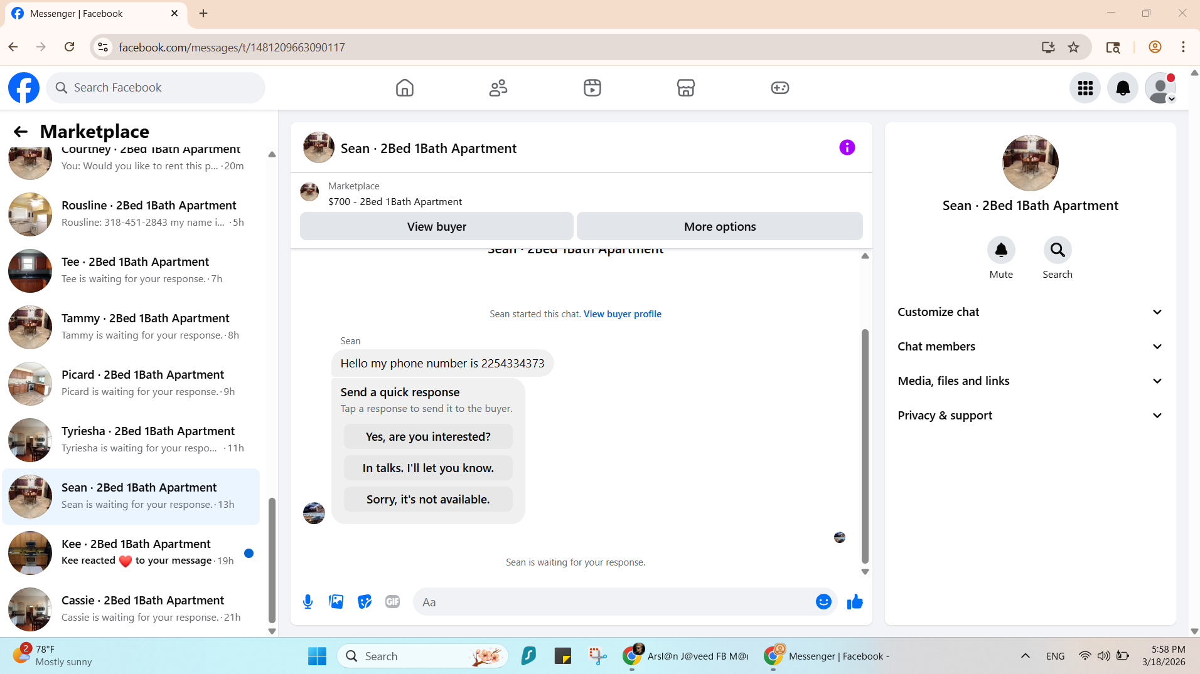This screenshot has width=1200, height=674.
Task: Go to Home feed icon
Action: (405, 88)
